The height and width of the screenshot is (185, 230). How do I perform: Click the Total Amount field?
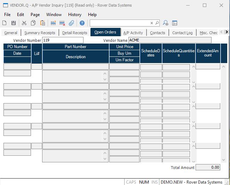click(x=208, y=167)
